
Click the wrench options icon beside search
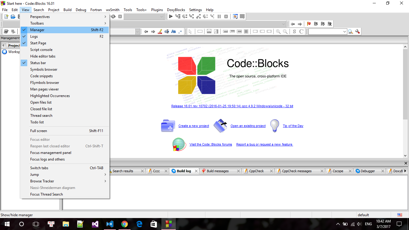[x=357, y=31]
